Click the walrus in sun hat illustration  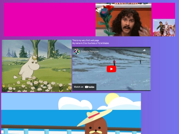coord(71,113)
